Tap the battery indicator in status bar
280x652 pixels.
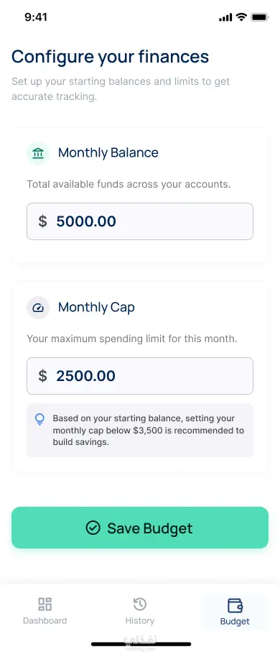[261, 17]
